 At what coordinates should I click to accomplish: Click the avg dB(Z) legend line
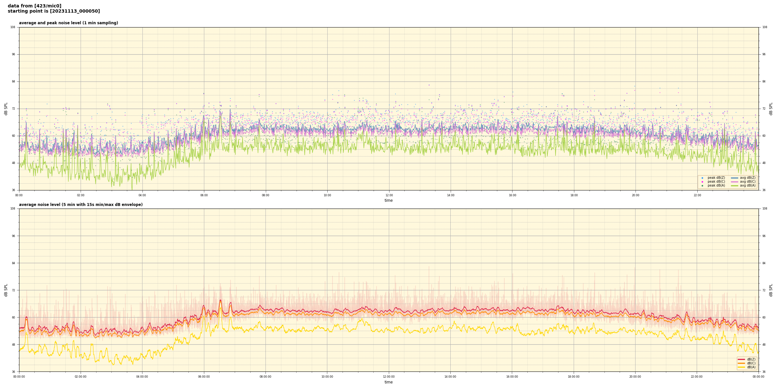coord(735,178)
